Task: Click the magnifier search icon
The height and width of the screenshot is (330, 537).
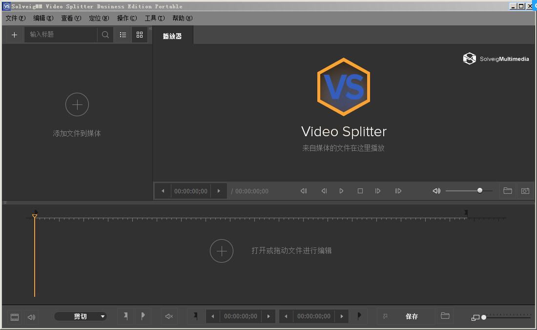Action: [x=105, y=35]
